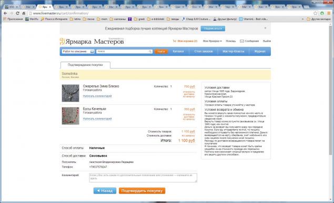
Task: Open the Бусы Качельки item link
Action: click(x=94, y=109)
